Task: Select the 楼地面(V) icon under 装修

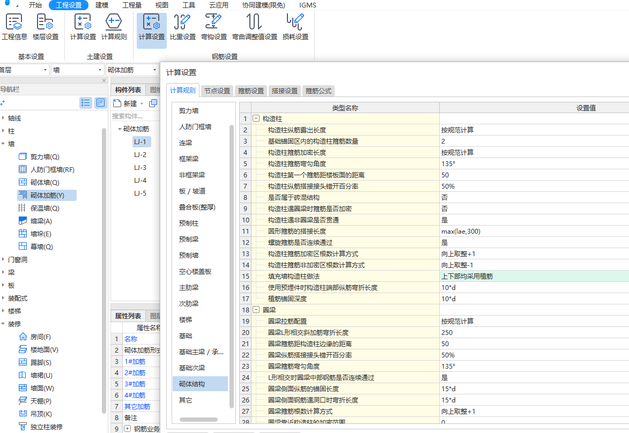Action: point(23,349)
